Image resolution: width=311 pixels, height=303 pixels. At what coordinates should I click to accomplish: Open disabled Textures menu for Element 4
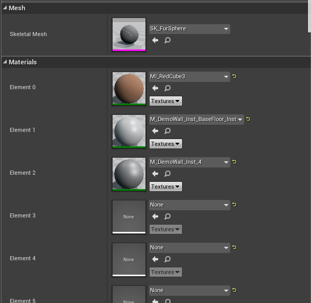click(x=166, y=272)
